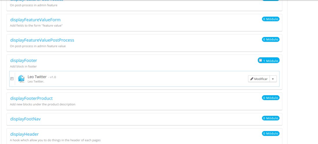Image resolution: width=318 pixels, height=144 pixels.
Task: Open the displayFootNav hook link
Action: click(x=25, y=119)
